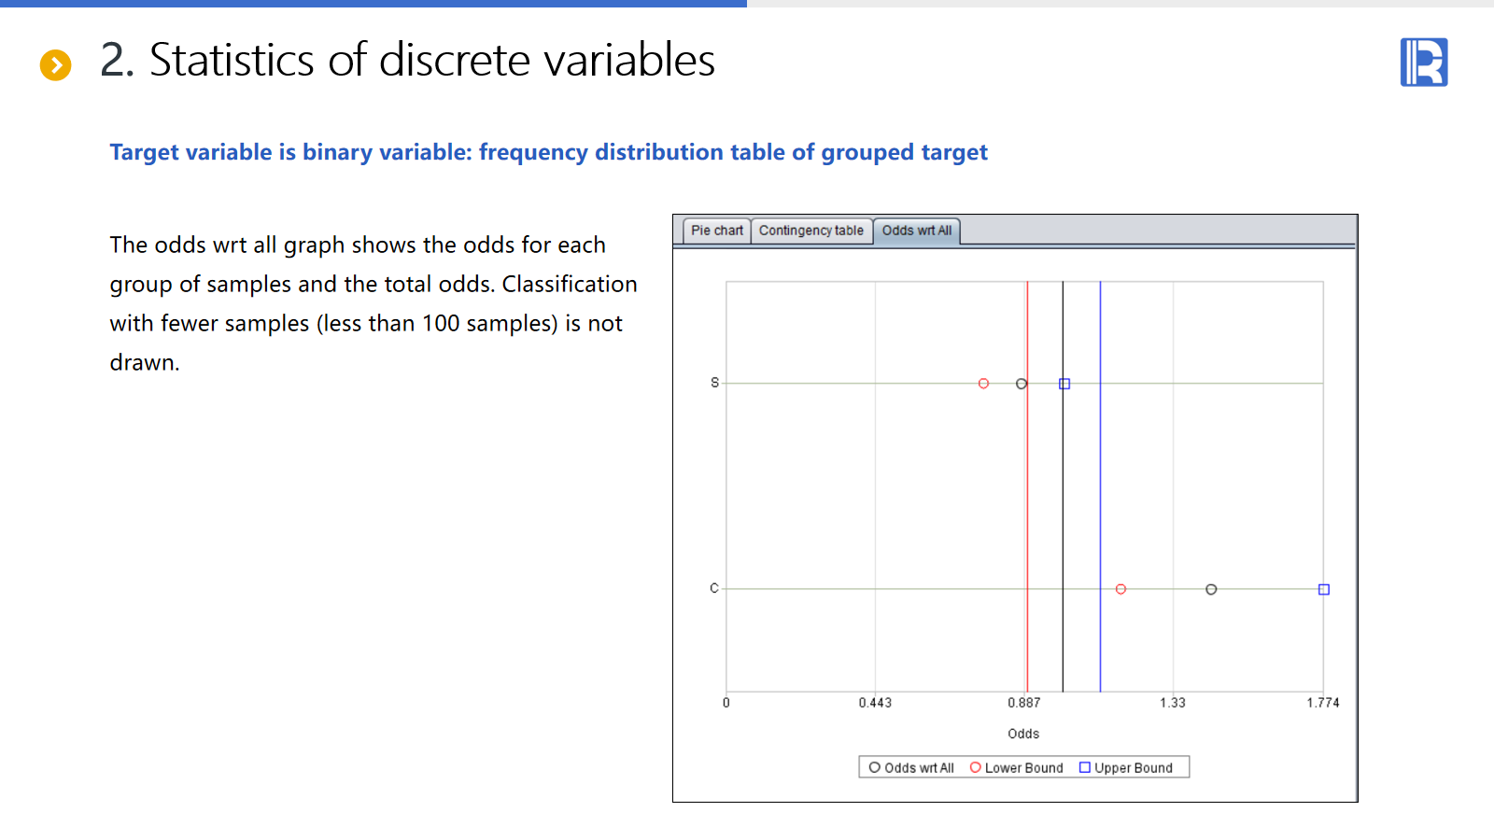
Task: Click the red Lower Bound marker on row S
Action: pos(983,384)
